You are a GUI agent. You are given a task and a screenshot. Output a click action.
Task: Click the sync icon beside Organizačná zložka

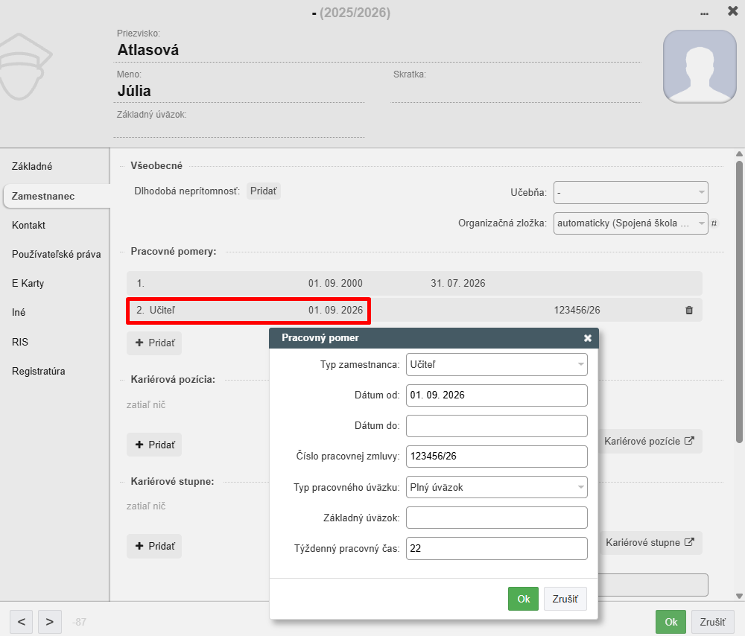point(714,223)
